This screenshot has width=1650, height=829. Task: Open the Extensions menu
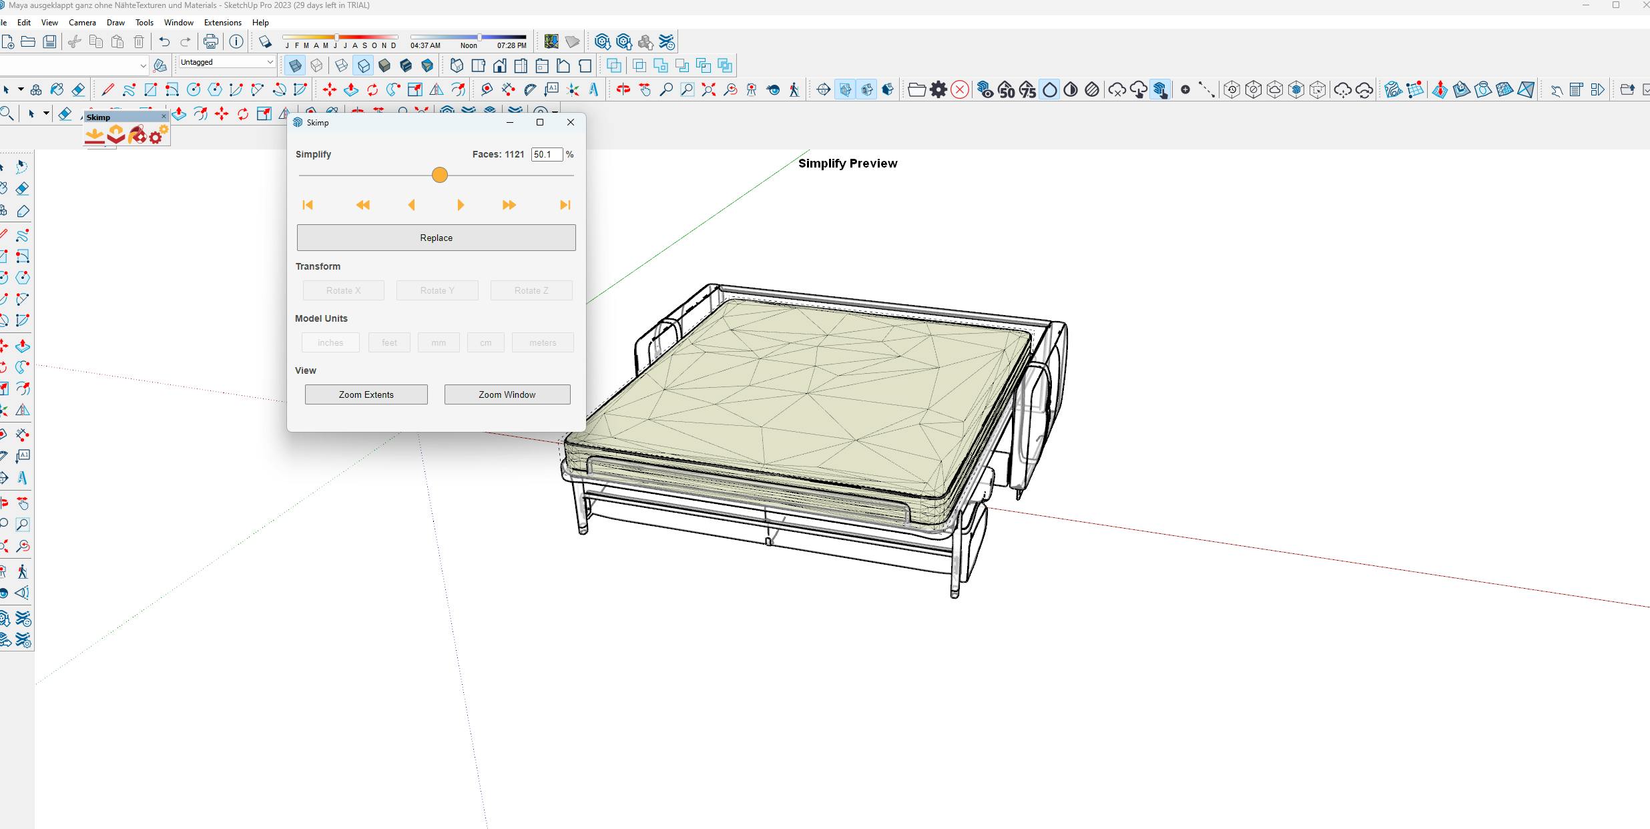click(222, 23)
